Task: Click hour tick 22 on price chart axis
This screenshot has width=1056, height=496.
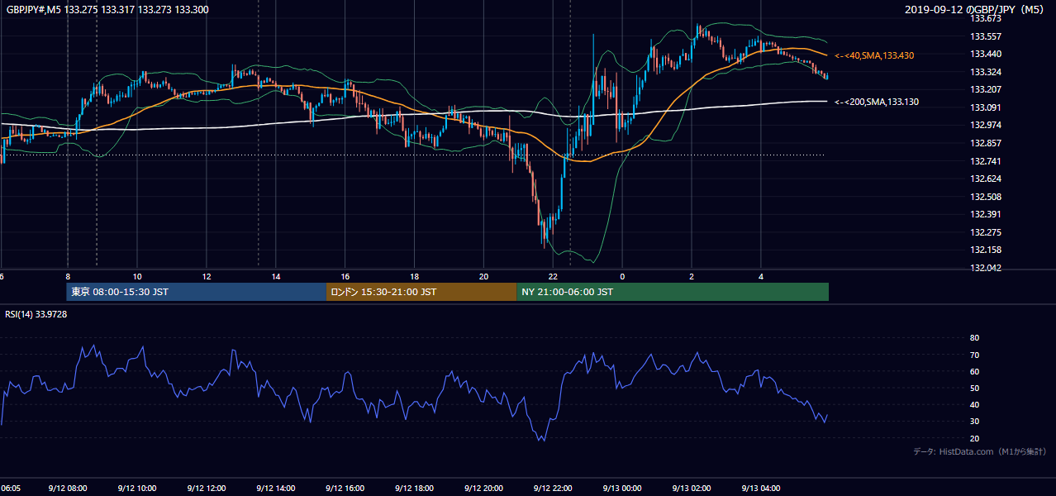Action: point(553,277)
